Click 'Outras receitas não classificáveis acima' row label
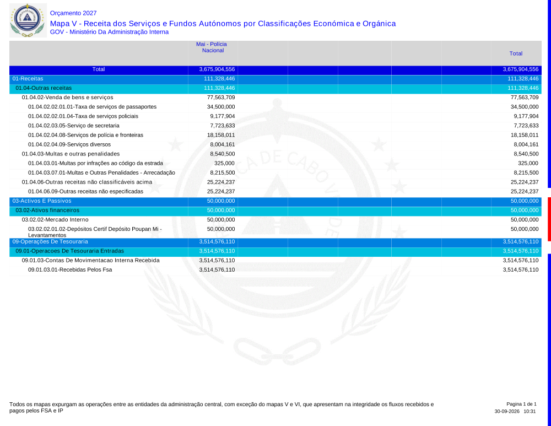This screenshot has width=551, height=426. click(87, 182)
